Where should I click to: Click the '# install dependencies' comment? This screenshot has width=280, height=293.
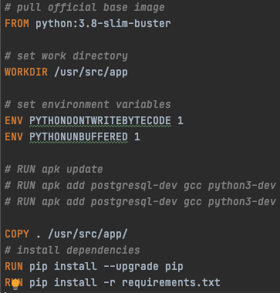73,251
